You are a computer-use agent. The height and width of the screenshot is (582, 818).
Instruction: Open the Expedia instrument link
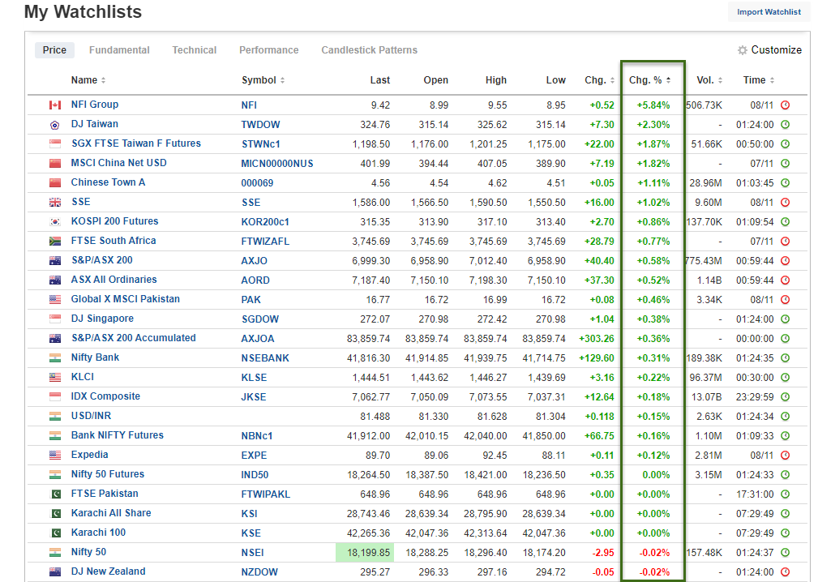tap(90, 455)
